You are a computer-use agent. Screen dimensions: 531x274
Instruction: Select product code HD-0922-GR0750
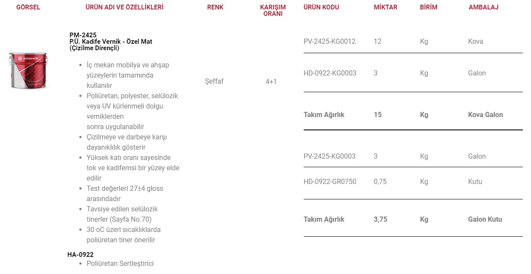[330, 182]
